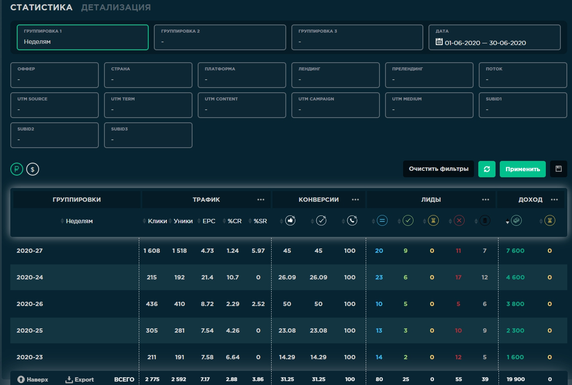Click the blue equals total leads icon
This screenshot has height=385, width=572.
(382, 221)
